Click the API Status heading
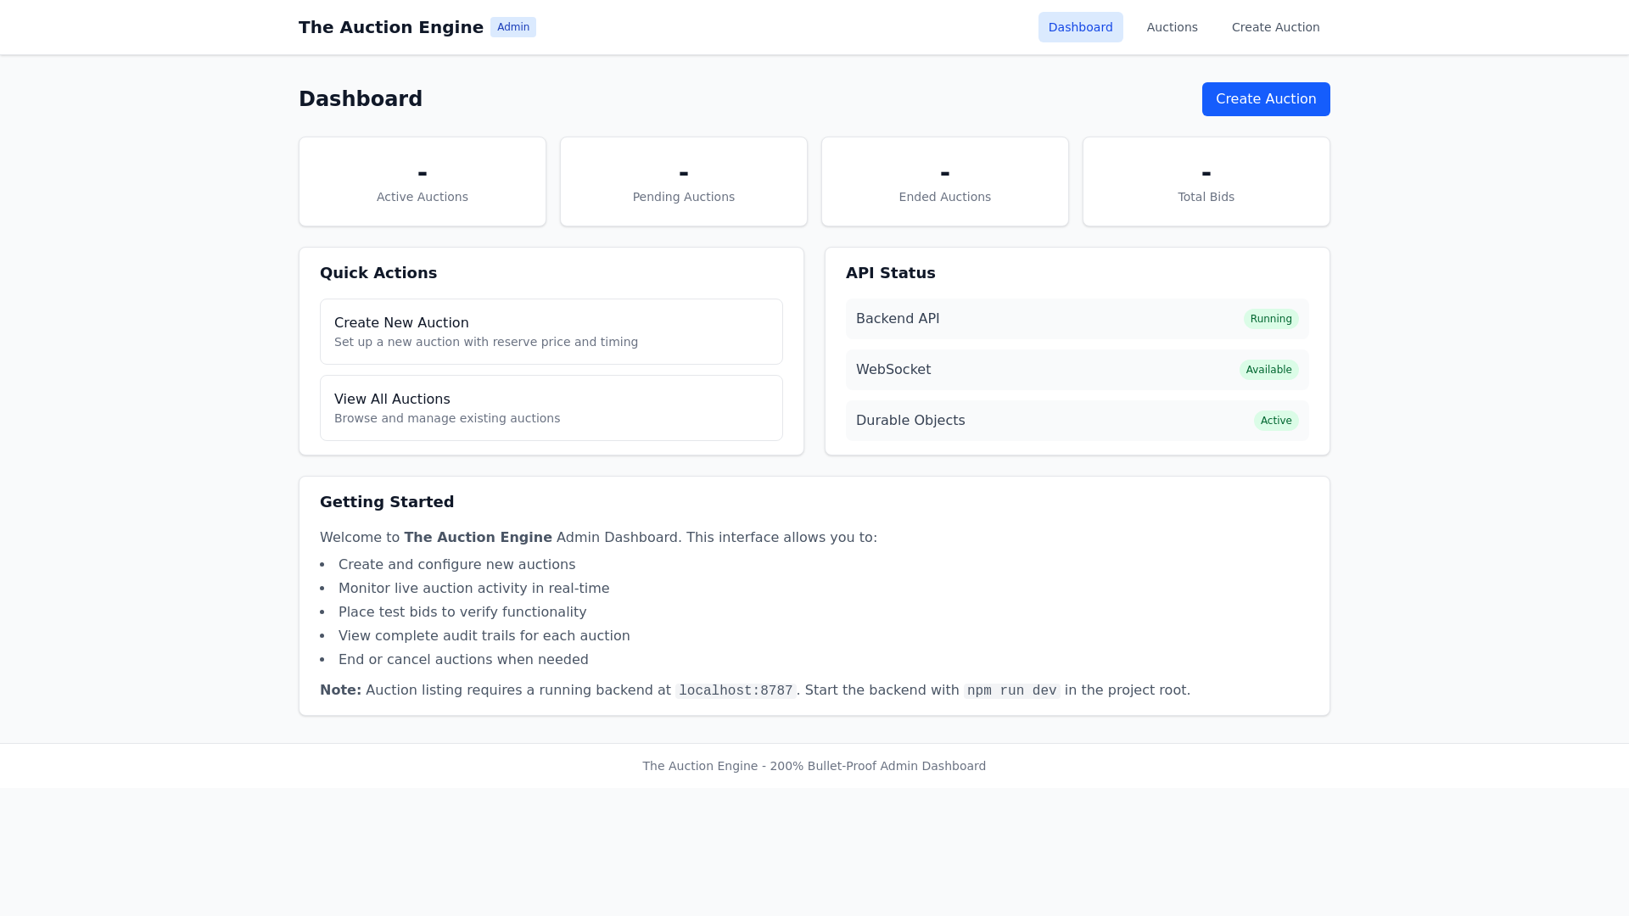 890,273
